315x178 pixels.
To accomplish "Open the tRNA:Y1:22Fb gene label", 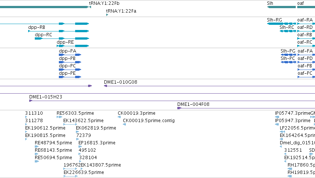I will pos(104,3).
